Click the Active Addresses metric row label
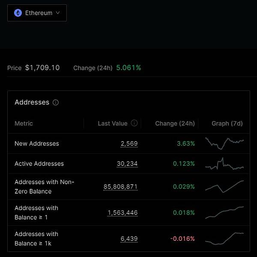 pyautogui.click(x=39, y=164)
